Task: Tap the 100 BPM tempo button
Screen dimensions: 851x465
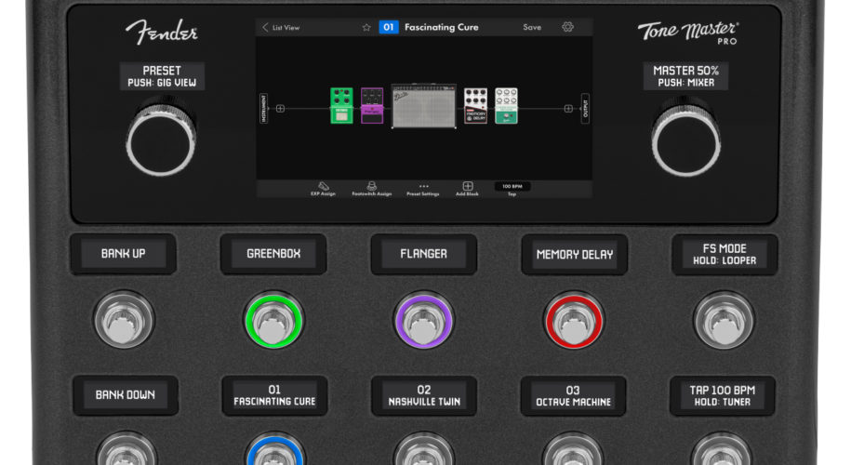Action: [512, 188]
